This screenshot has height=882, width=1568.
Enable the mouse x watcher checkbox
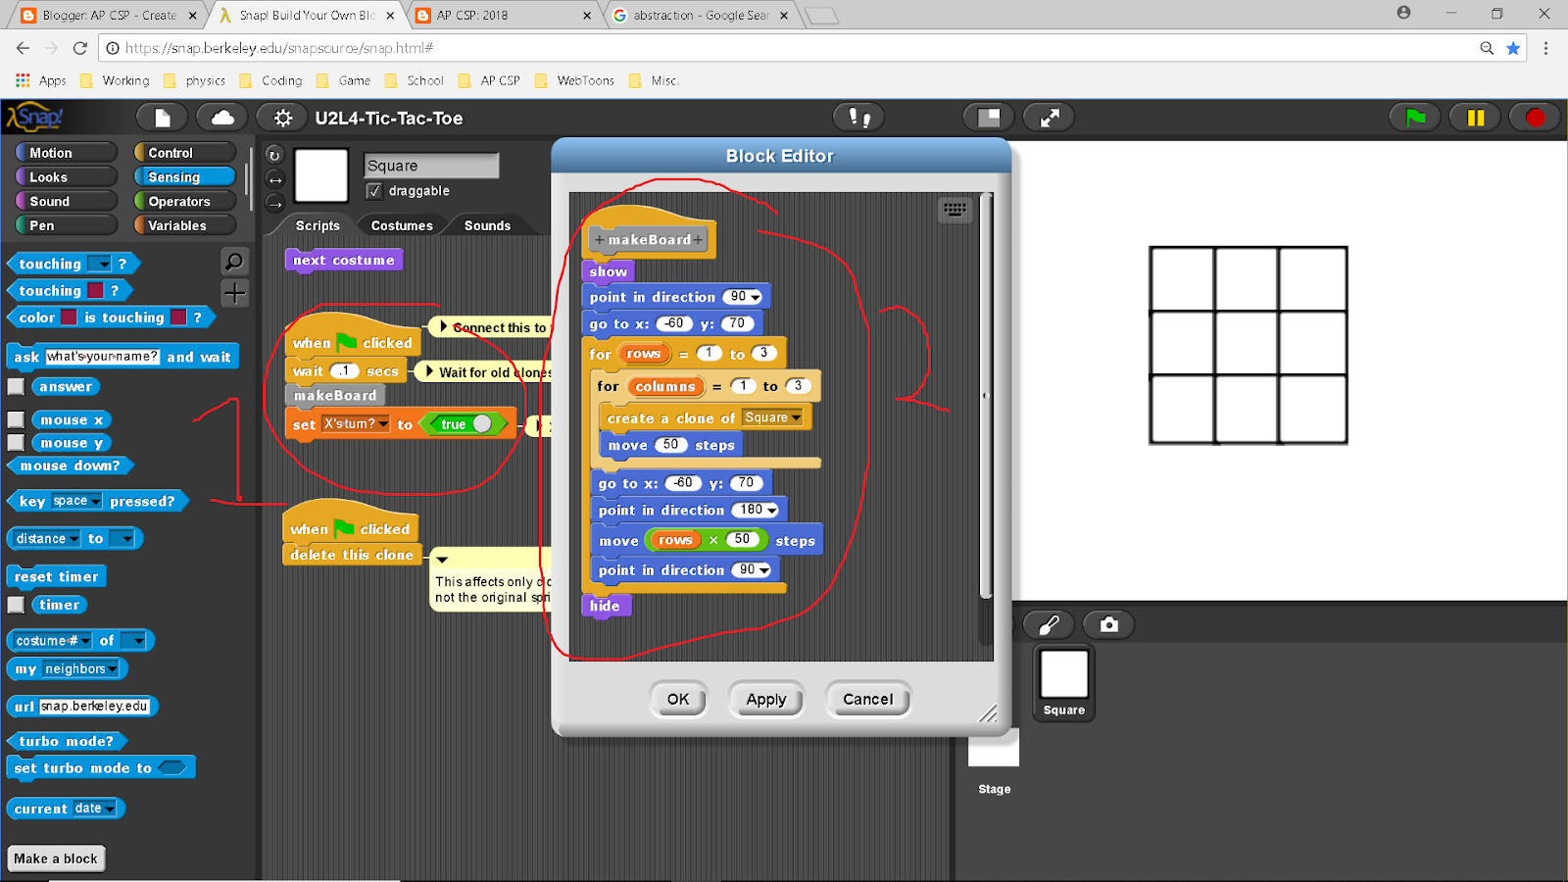pyautogui.click(x=15, y=419)
